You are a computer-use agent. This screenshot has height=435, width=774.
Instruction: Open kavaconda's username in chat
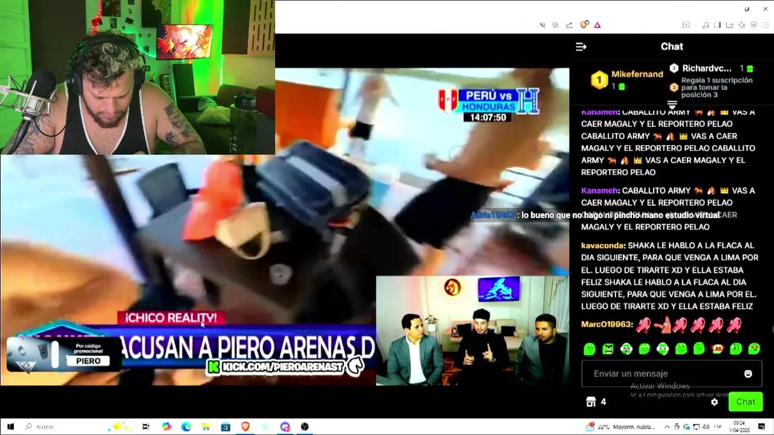tap(602, 245)
